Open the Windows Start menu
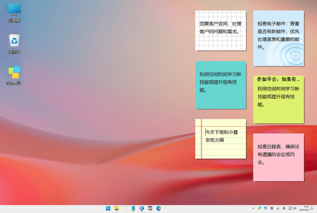The height and width of the screenshot is (213, 317). [x=108, y=208]
